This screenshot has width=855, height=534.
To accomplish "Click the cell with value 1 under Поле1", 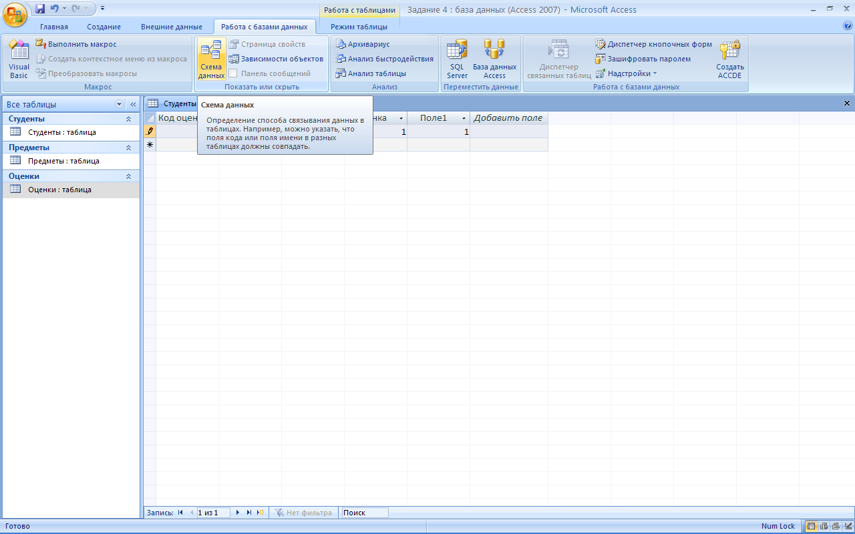I will [x=438, y=131].
